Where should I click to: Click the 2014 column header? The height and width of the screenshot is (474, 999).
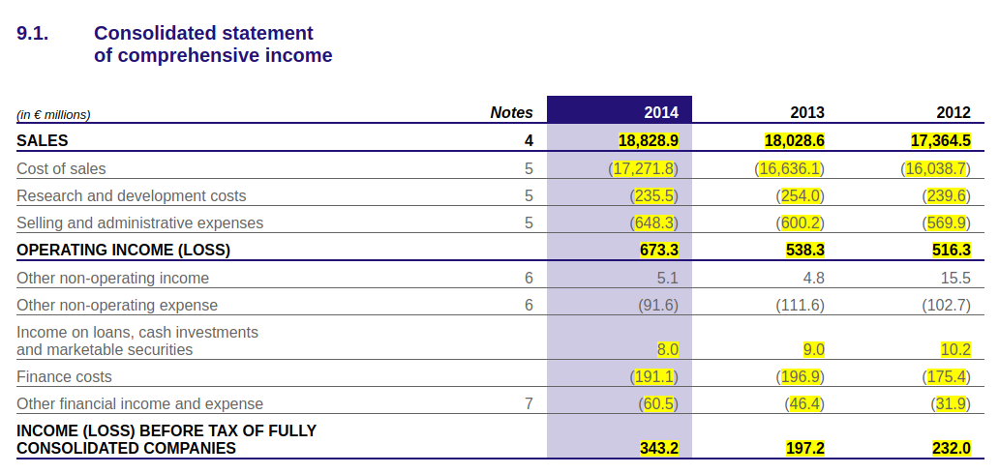click(661, 113)
